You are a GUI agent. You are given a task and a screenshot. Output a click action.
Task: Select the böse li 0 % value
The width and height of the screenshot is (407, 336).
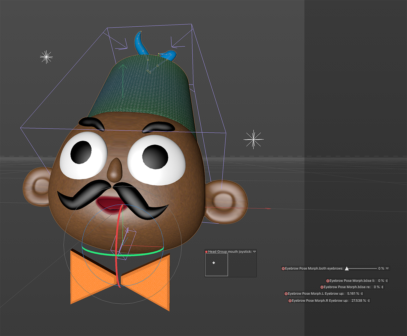(381, 281)
